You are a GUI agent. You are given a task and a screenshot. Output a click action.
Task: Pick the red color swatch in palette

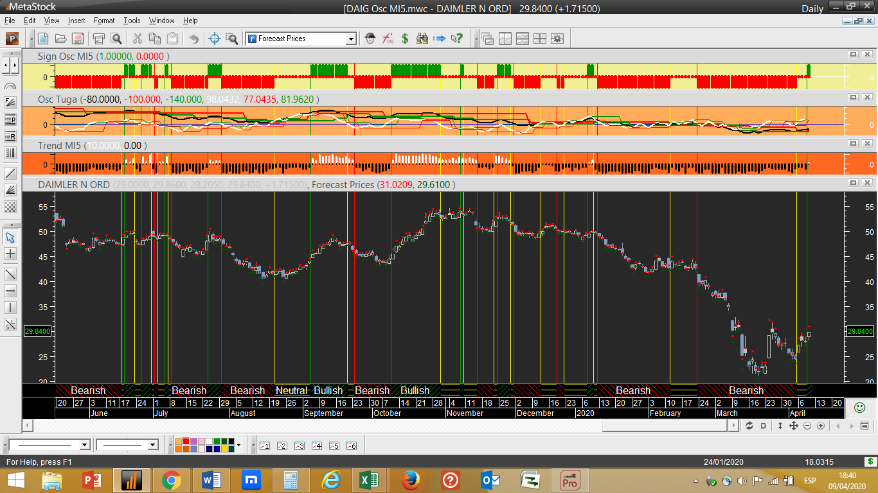pyautogui.click(x=186, y=442)
